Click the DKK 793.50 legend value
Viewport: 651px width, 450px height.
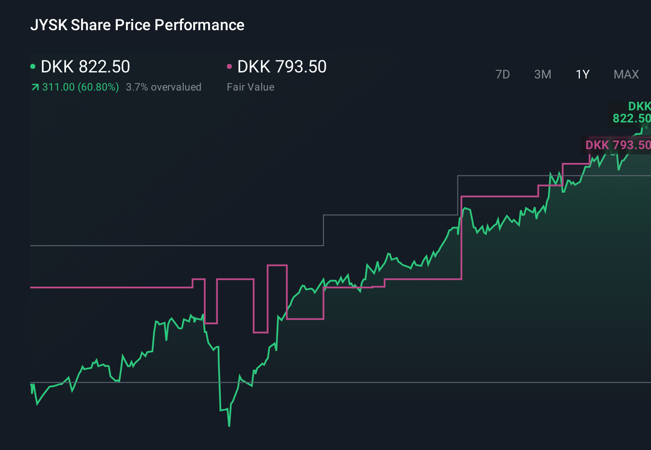[x=282, y=67]
